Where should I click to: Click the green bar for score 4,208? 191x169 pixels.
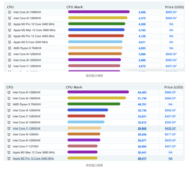click(97, 24)
